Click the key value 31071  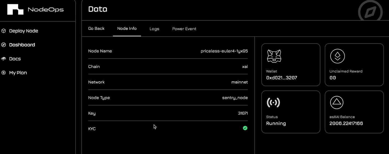click(x=243, y=113)
